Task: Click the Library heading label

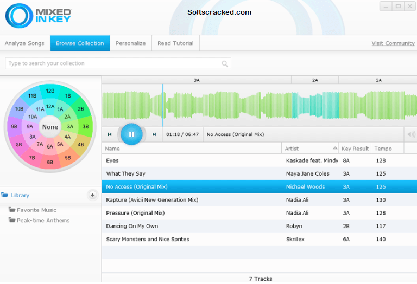Action: (20, 195)
